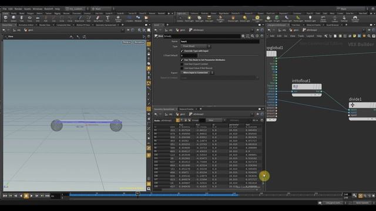This screenshot has width=376, height=211.
Task: Play the animation forward
Action: [31, 196]
